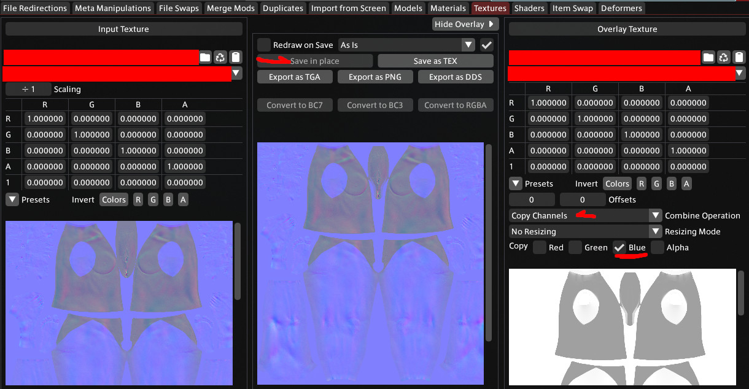Click the checkmark icon beside As Is
749x389 pixels.
click(x=487, y=45)
